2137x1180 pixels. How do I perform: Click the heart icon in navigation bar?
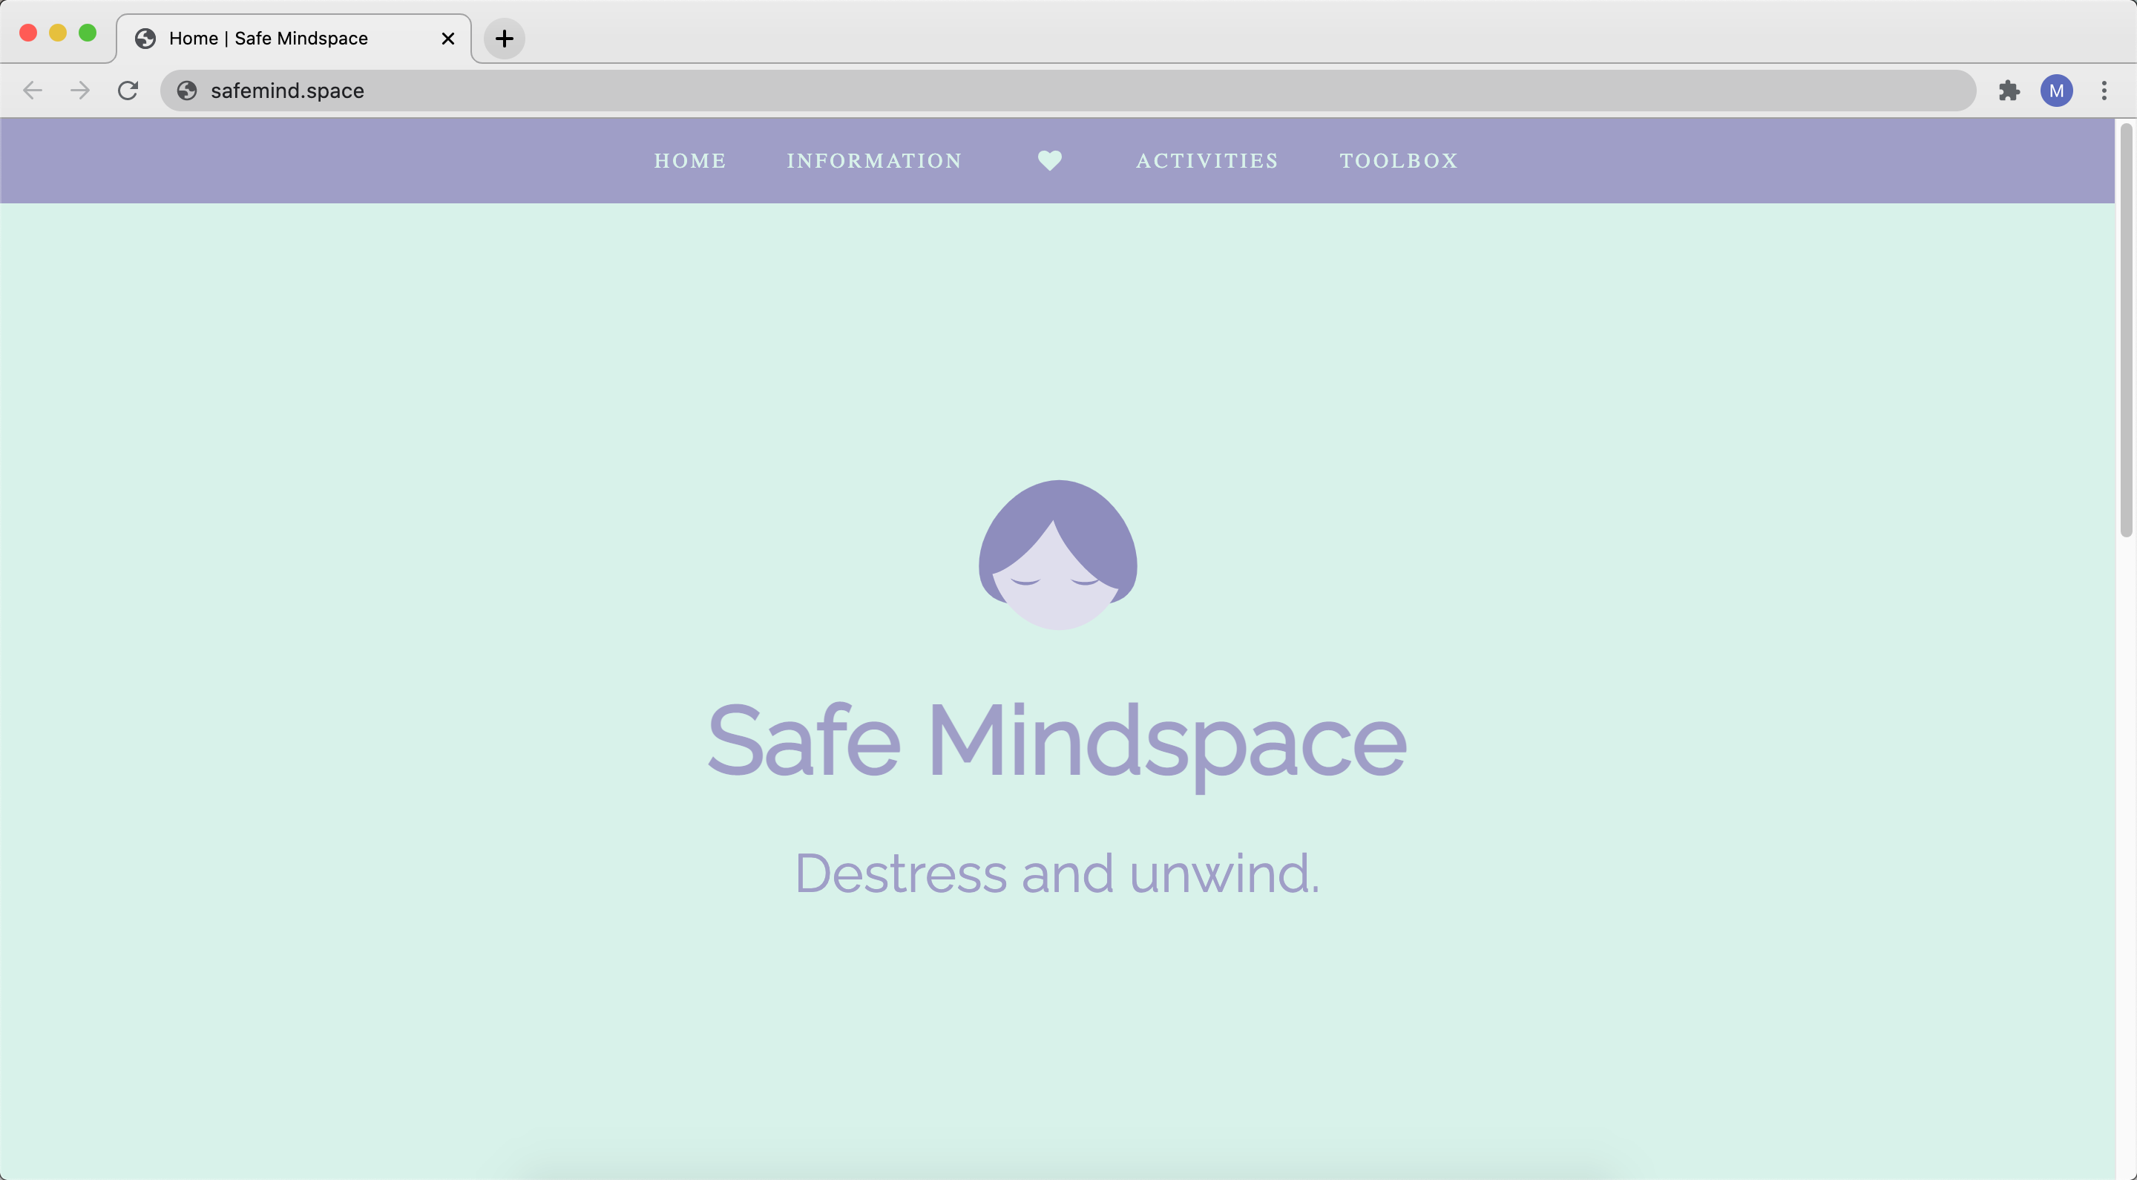pos(1049,160)
